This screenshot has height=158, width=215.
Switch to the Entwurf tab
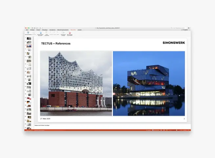(38, 30)
